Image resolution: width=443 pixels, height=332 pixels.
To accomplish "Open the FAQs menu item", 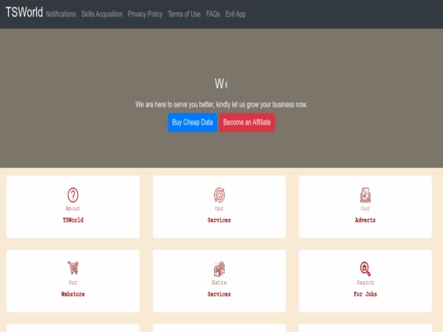I will coord(213,14).
